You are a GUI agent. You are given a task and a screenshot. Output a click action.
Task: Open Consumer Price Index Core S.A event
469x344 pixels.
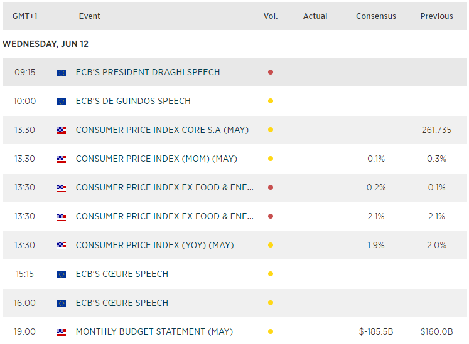point(162,130)
